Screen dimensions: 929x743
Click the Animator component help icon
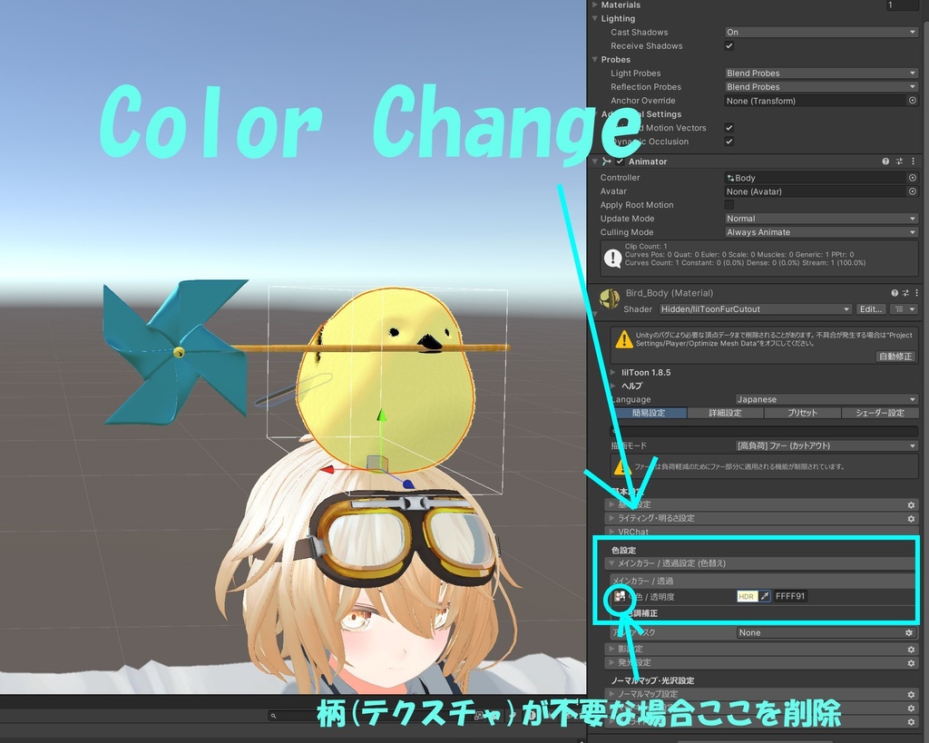[x=885, y=161]
